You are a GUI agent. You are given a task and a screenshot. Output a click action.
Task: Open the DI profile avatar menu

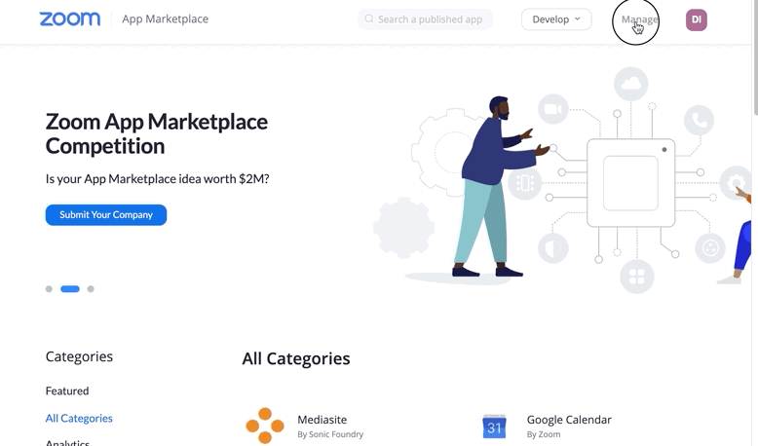coord(696,19)
